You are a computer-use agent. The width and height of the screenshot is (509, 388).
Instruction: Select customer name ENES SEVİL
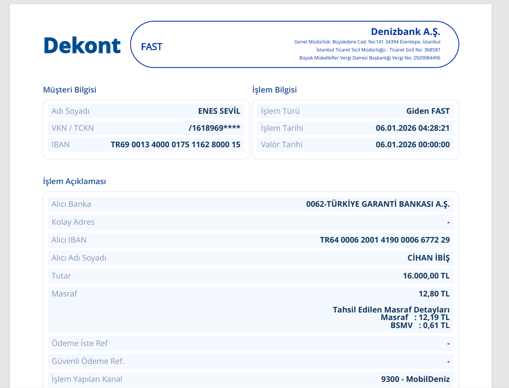(219, 111)
